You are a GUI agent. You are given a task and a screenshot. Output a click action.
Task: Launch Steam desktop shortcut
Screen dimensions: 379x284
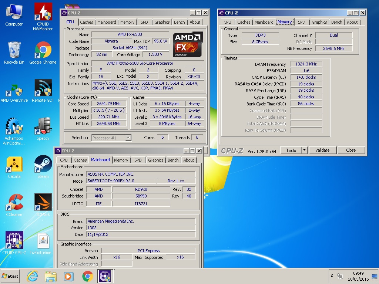(43, 167)
